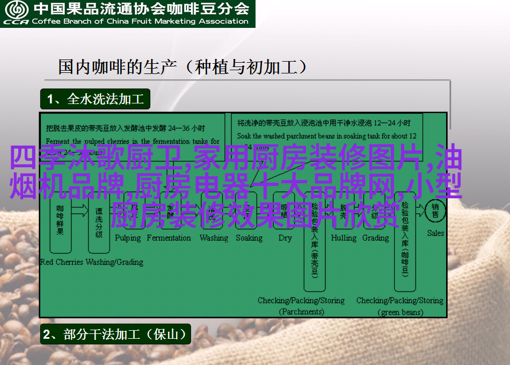The height and width of the screenshot is (365, 510).
Task: Click the soaking tank description callout
Action: point(326,129)
